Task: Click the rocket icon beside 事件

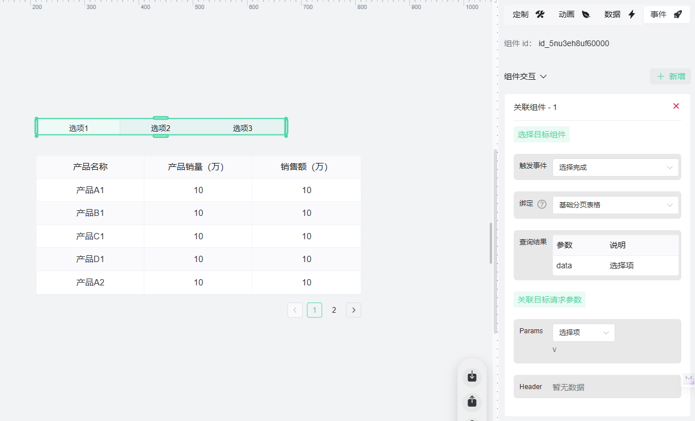Action: 678,15
